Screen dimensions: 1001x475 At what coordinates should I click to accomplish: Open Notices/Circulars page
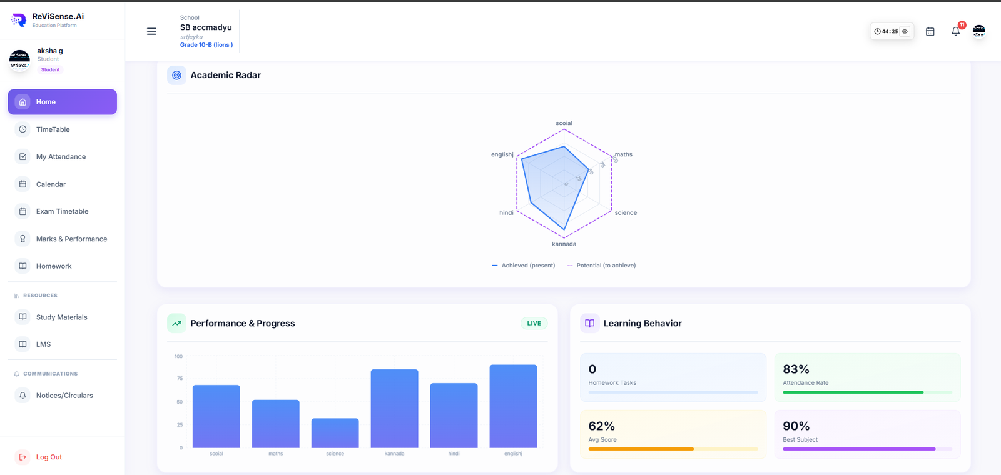[x=63, y=396]
